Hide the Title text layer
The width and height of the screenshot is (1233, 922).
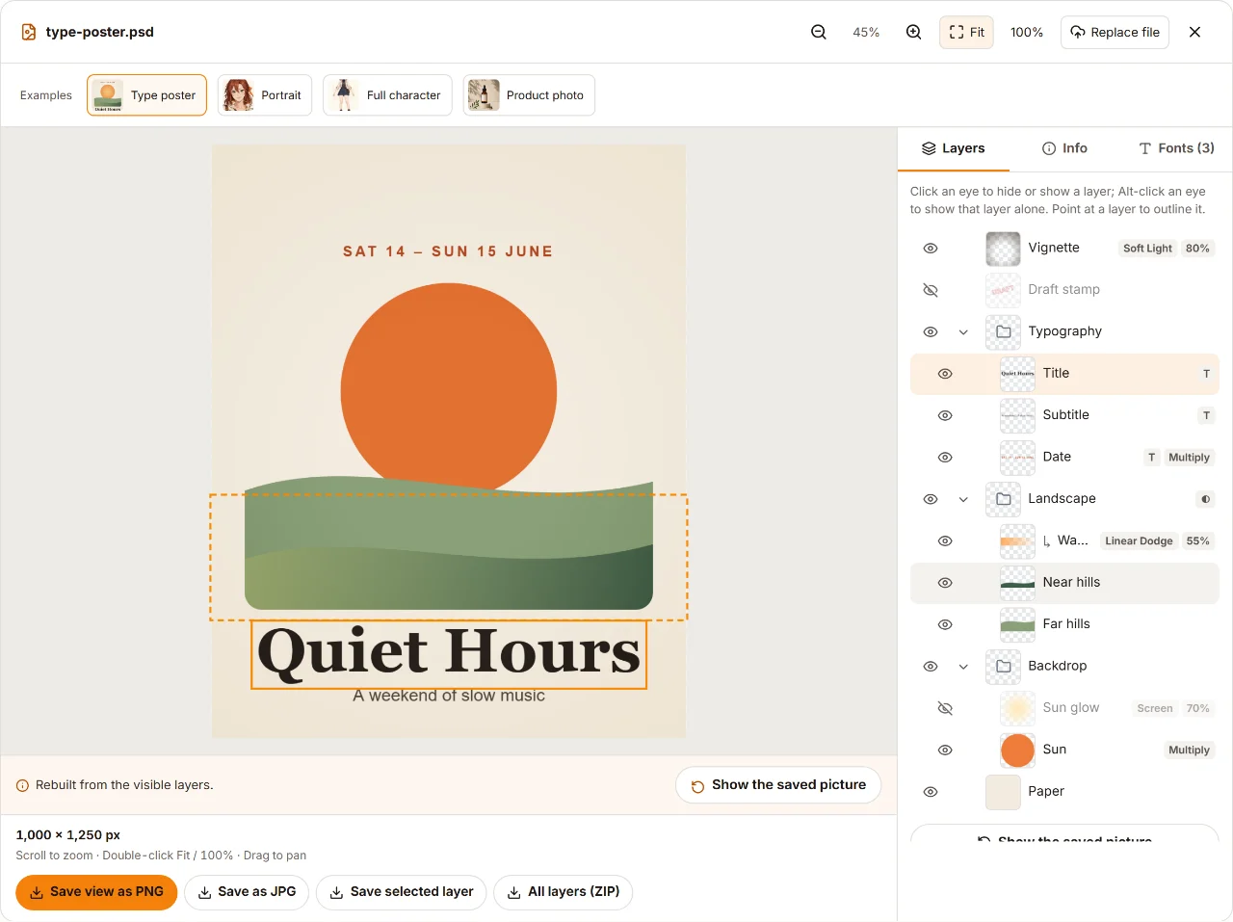tap(945, 374)
